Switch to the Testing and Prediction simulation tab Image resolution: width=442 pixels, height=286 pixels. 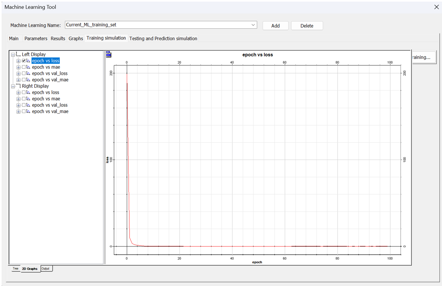[163, 38]
